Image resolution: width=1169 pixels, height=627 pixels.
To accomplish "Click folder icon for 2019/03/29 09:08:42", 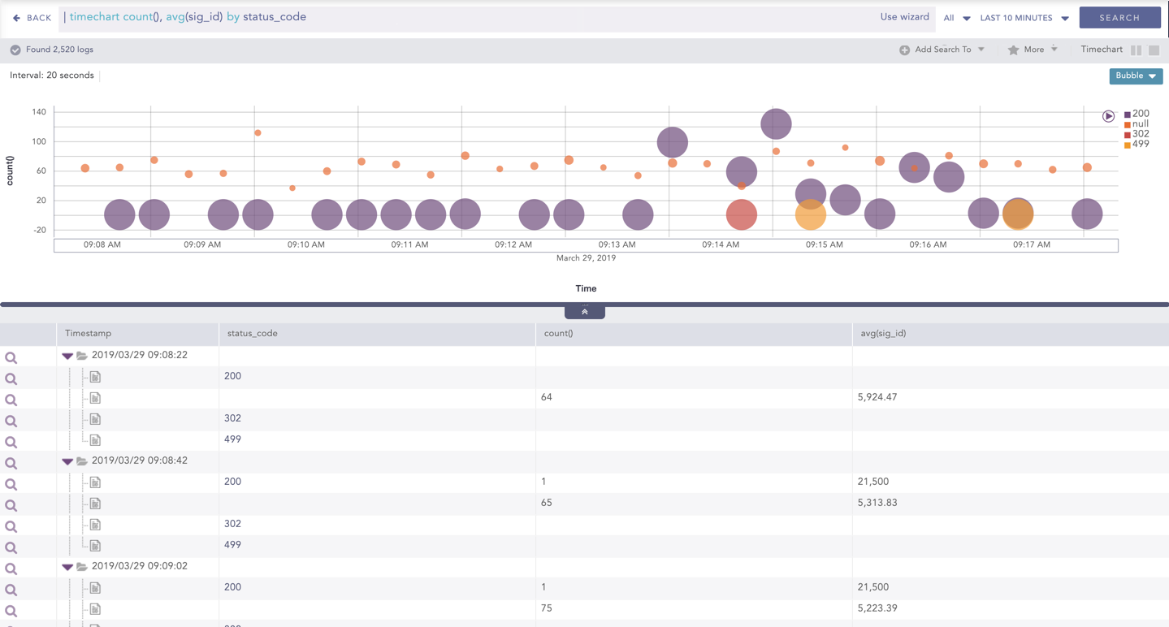I will [x=82, y=461].
